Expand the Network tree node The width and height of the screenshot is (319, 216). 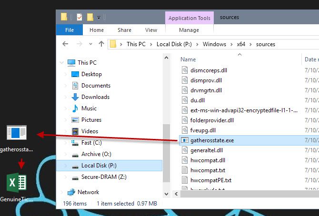click(x=62, y=192)
